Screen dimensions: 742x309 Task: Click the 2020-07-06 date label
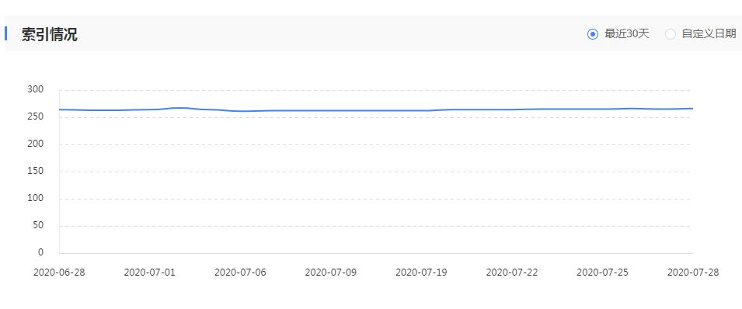[240, 273]
